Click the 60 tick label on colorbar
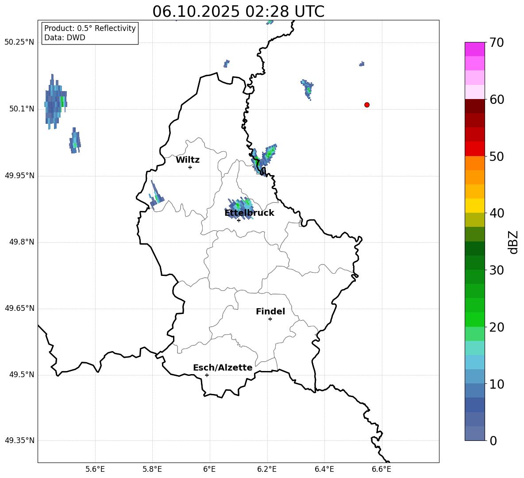This screenshot has height=478, width=524. (x=497, y=99)
